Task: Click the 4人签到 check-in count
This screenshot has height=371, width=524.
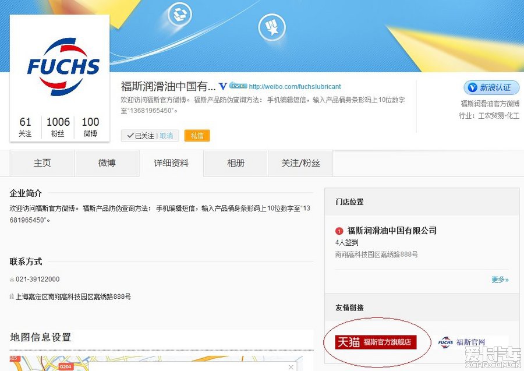Action: click(x=346, y=242)
